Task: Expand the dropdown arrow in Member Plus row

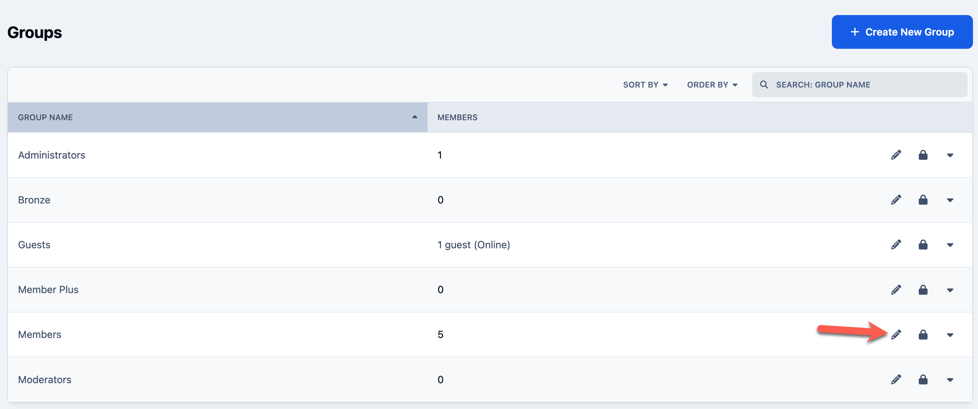Action: pyautogui.click(x=950, y=290)
